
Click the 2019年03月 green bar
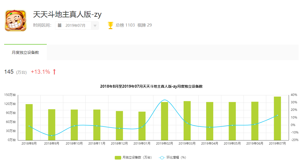click(x=187, y=121)
